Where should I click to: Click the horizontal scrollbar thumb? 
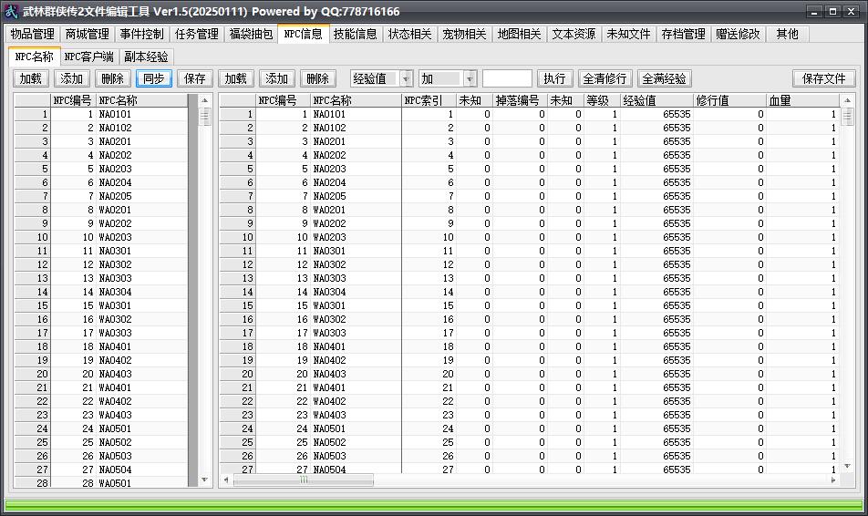(x=304, y=480)
